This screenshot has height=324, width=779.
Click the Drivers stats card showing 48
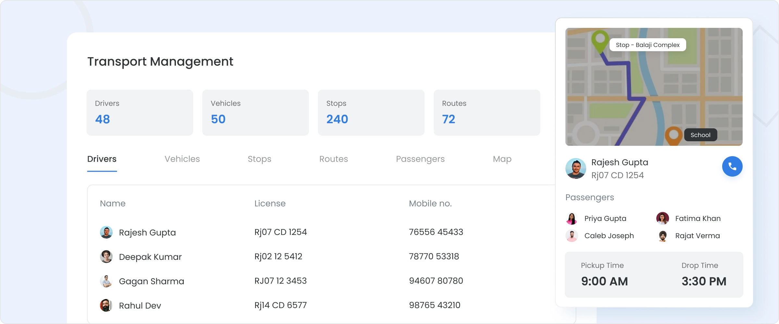pyautogui.click(x=140, y=112)
